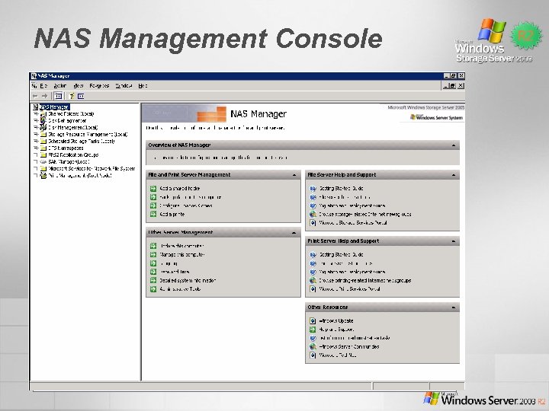This screenshot has width=549, height=411.
Task: Collapse the File Server Help and Support section
Action: (x=454, y=175)
